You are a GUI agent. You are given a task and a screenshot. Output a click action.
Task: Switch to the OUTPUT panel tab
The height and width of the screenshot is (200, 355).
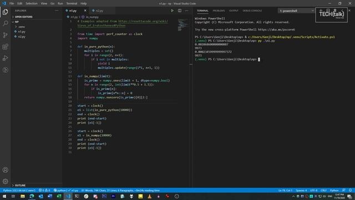234,11
